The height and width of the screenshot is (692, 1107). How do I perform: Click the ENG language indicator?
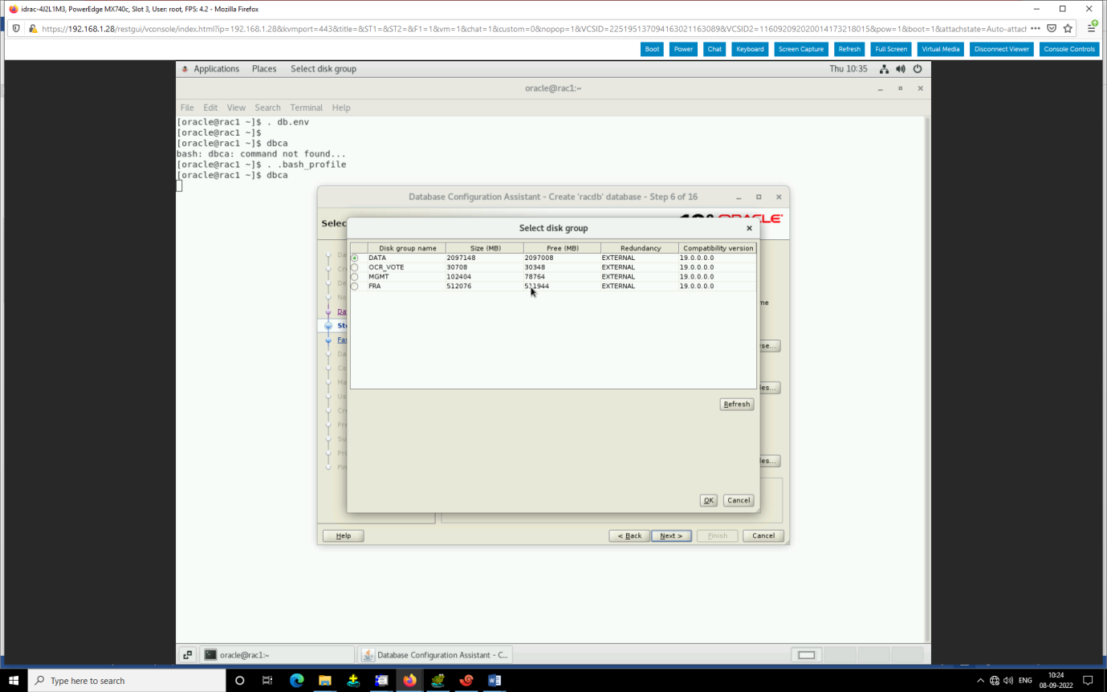(1025, 681)
